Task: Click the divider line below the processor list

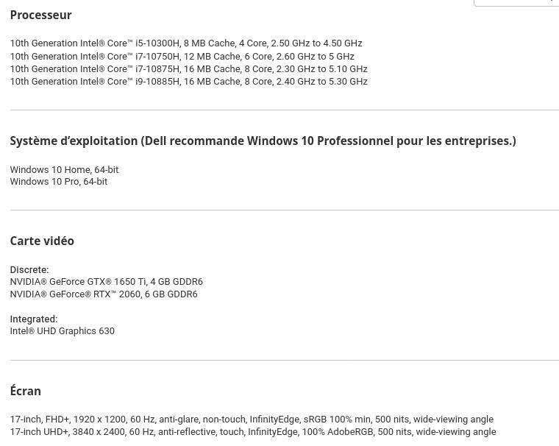Action: coord(284,110)
